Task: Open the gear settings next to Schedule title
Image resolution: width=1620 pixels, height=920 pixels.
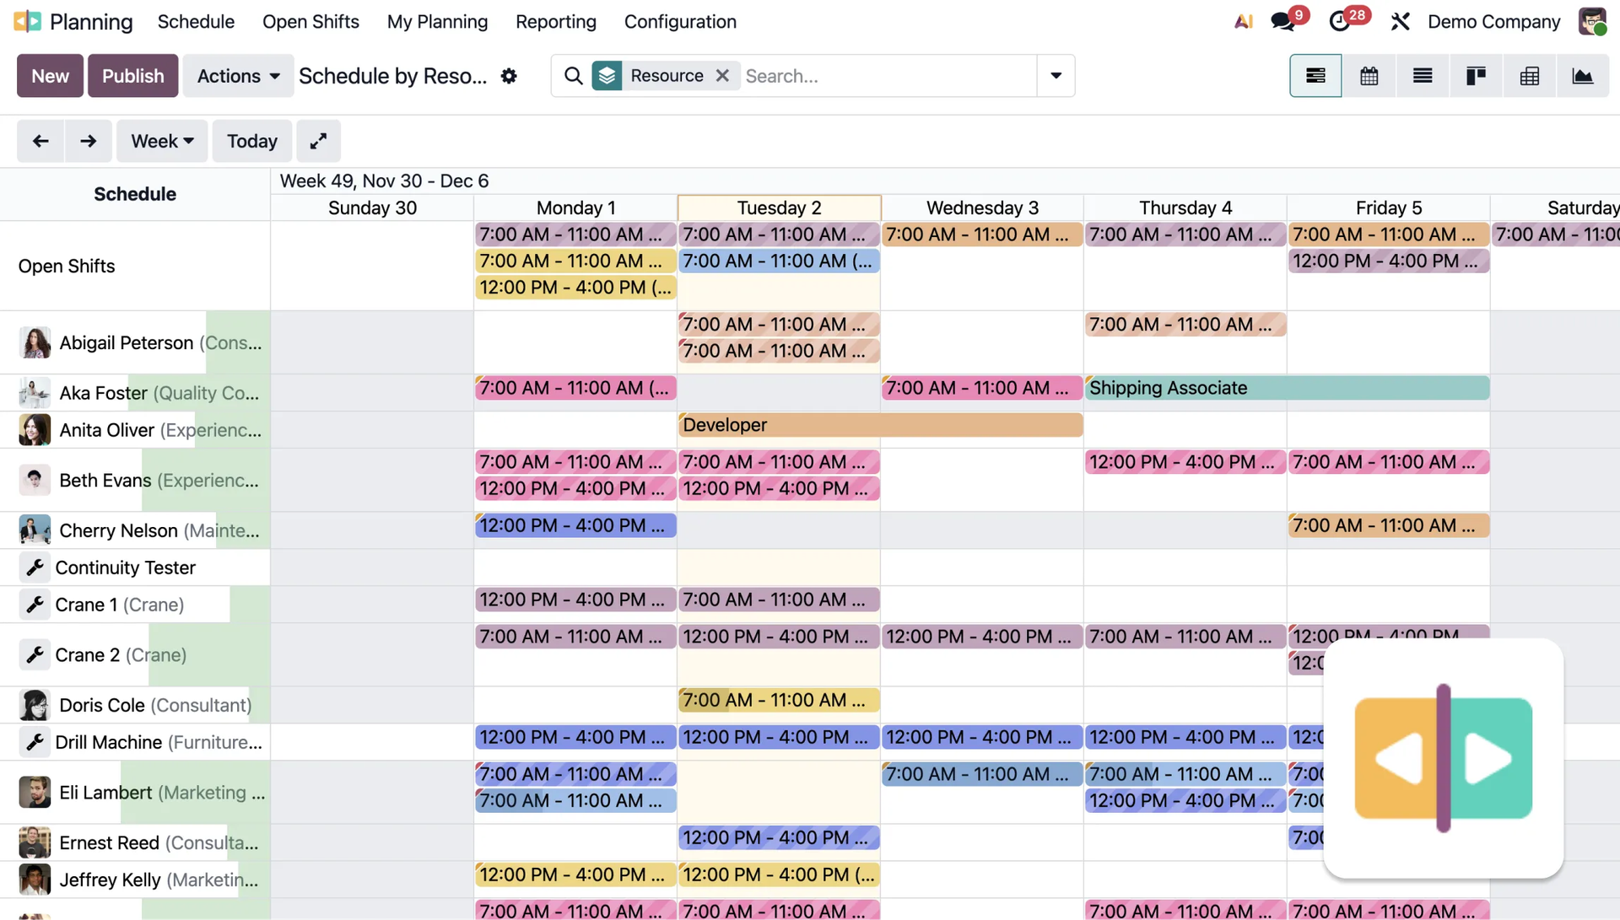Action: (x=508, y=76)
